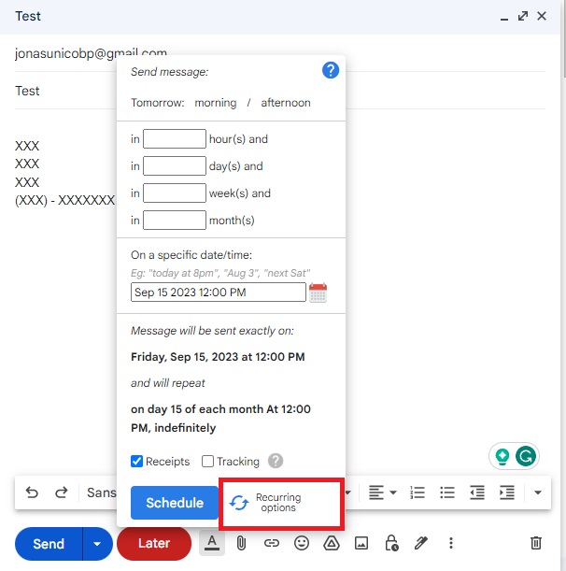Click the hour(s) input field

175,138
